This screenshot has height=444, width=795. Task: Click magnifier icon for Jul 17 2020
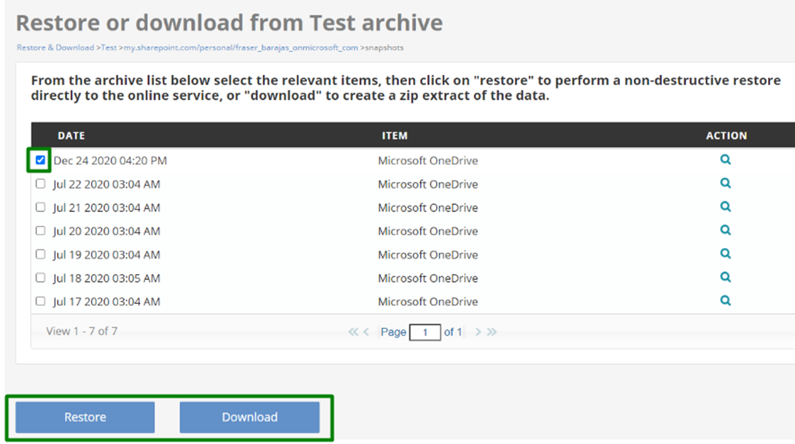pyautogui.click(x=726, y=300)
